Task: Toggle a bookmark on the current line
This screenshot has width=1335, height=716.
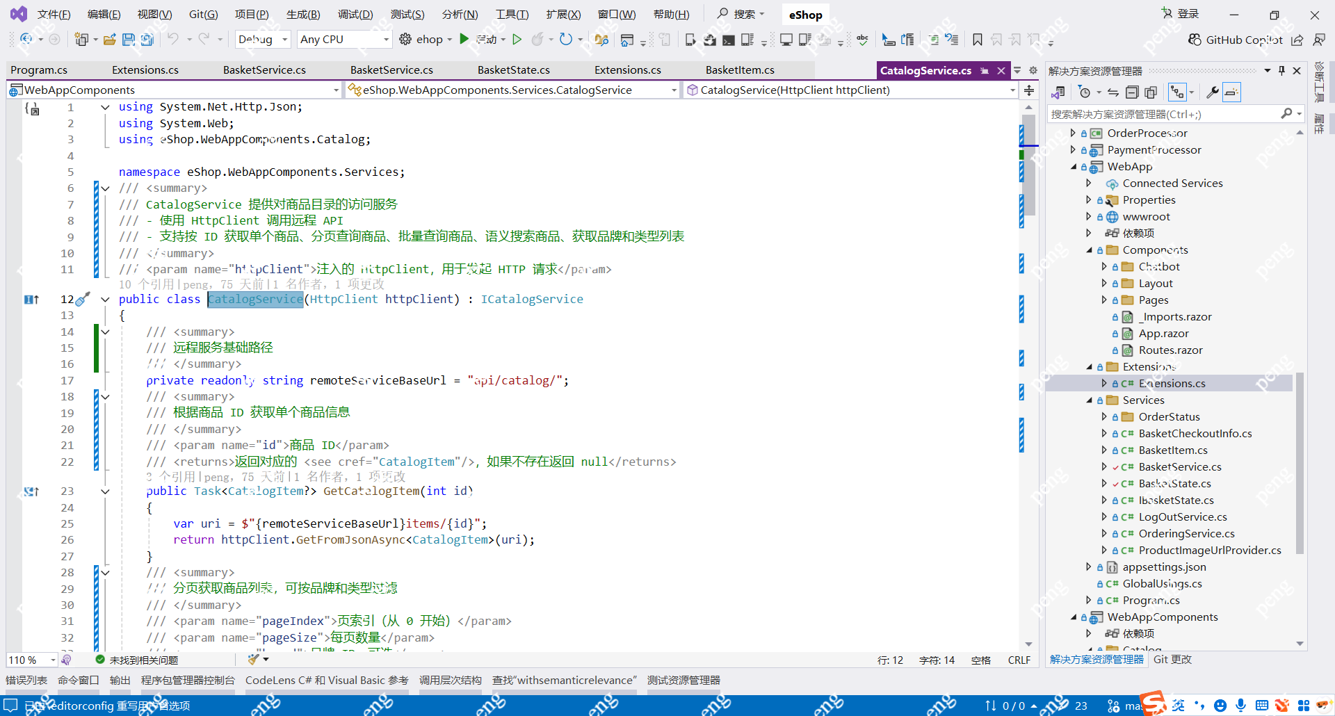Action: click(x=977, y=40)
